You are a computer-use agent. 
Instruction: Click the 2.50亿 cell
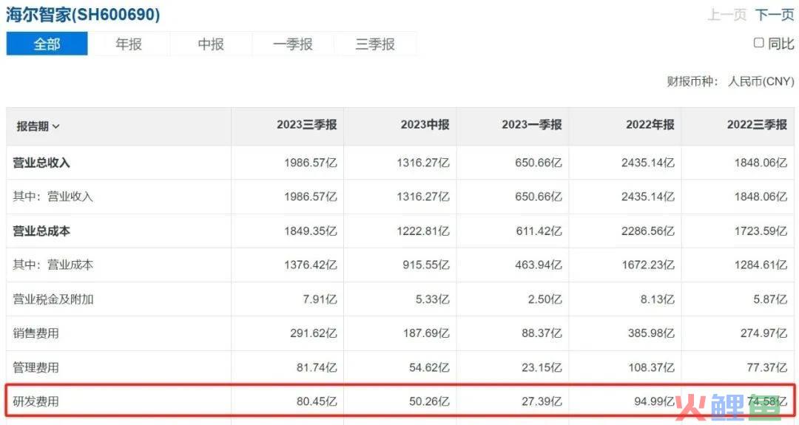545,299
